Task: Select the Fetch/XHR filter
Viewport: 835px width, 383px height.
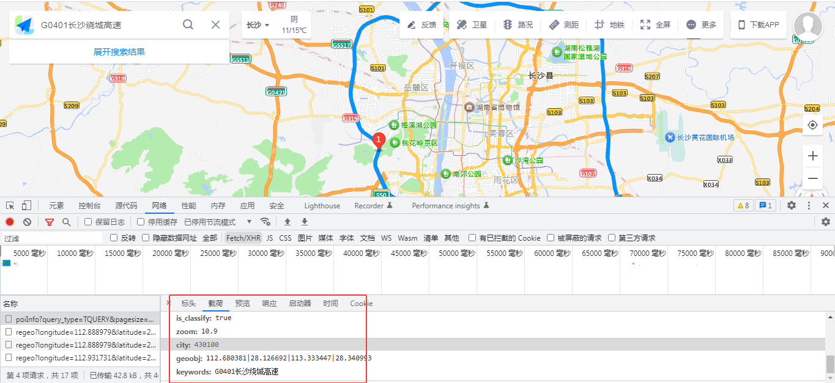Action: point(243,238)
